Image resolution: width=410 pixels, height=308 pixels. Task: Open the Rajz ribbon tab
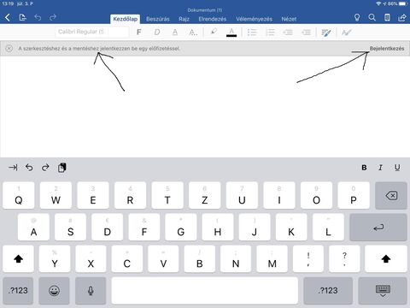(184, 19)
